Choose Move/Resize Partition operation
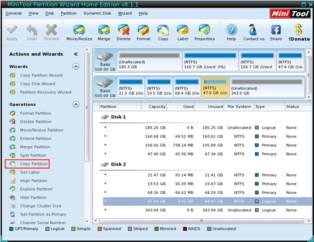314x242 pixels. point(42,130)
